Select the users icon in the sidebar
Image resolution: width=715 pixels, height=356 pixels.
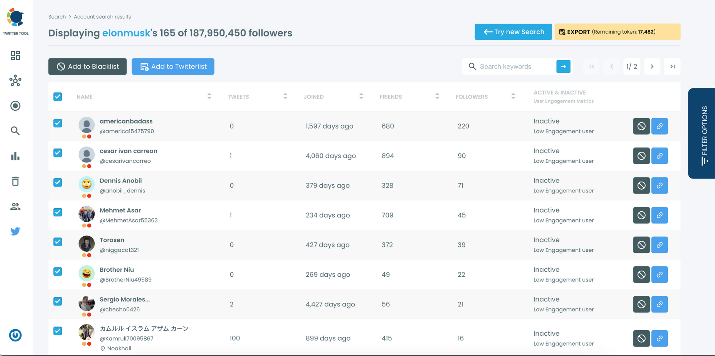pos(15,206)
